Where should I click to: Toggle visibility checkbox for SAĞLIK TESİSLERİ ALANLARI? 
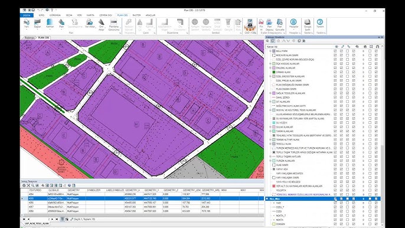coord(335,93)
